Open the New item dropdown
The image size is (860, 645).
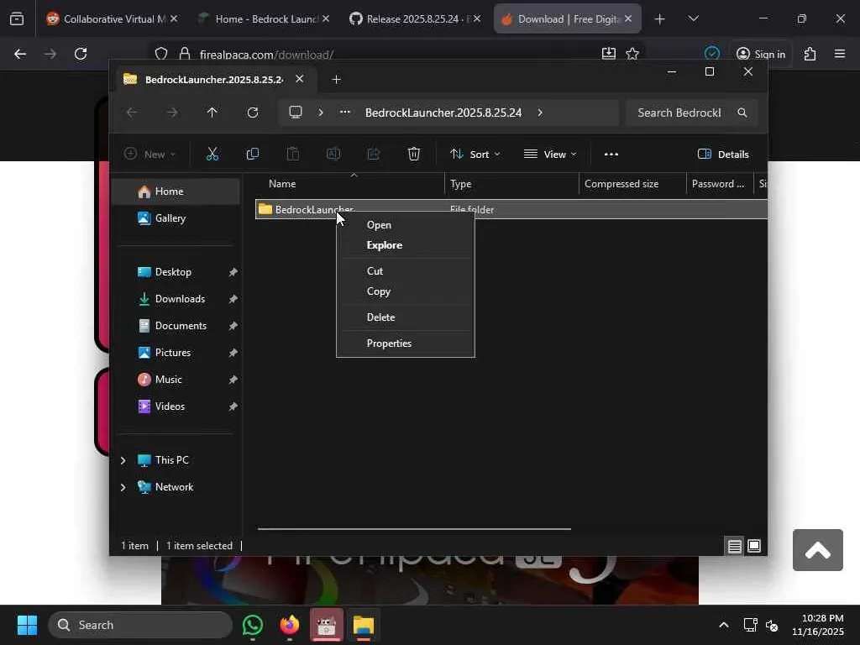click(x=149, y=155)
